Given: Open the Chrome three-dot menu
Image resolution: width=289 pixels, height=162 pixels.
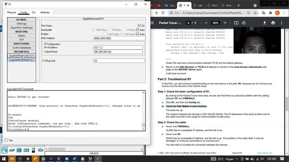Looking at the screenshot, I should point(284,13).
